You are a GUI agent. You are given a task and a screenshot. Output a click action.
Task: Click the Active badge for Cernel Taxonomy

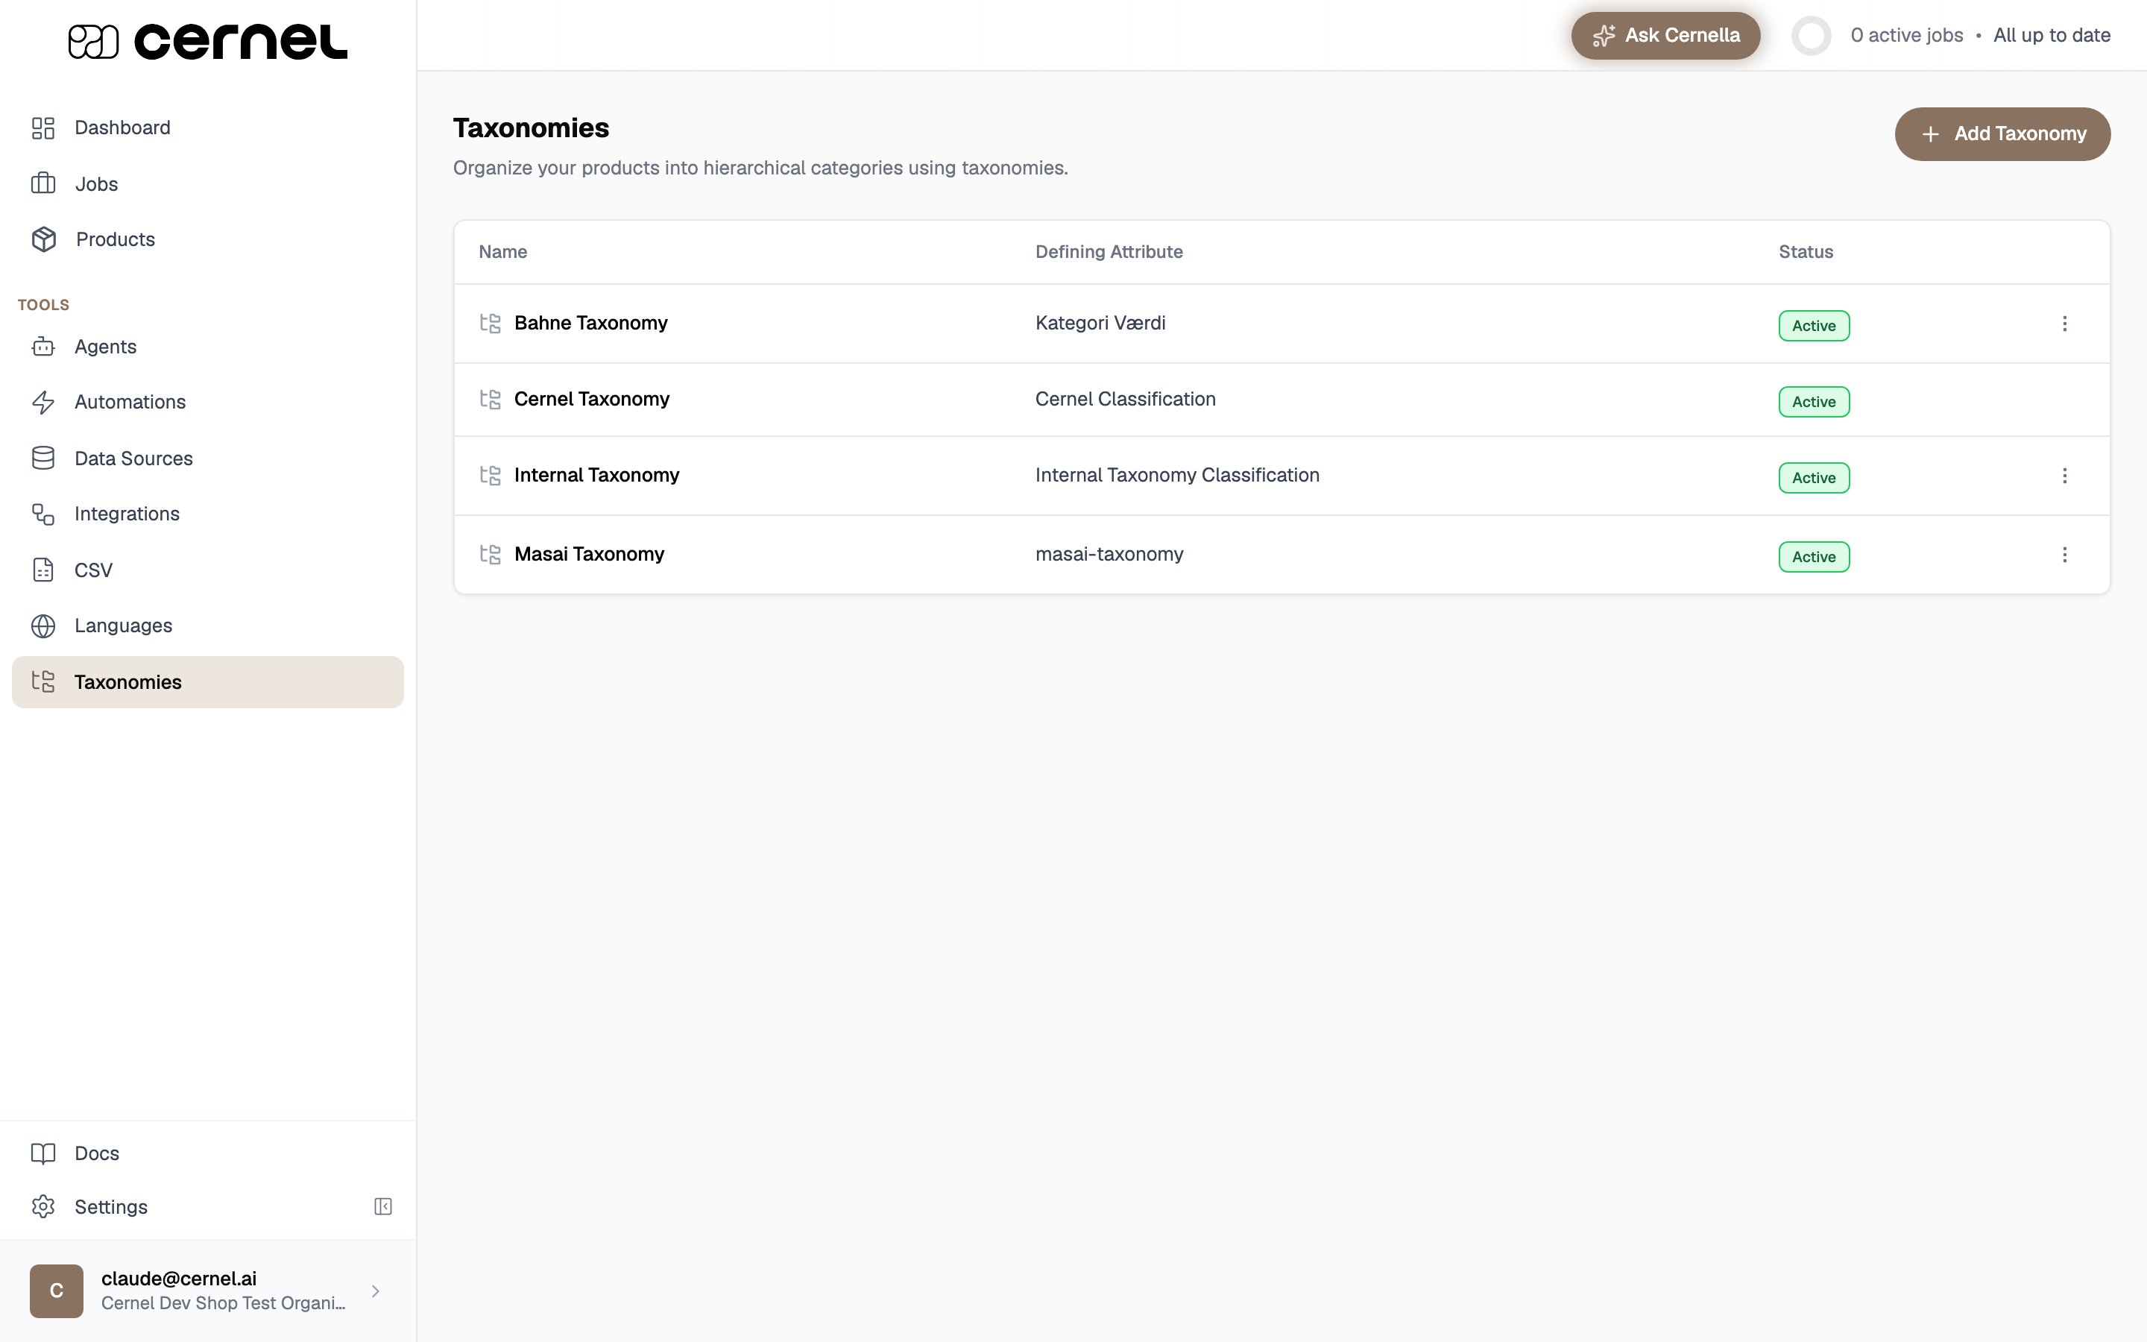[x=1814, y=402]
